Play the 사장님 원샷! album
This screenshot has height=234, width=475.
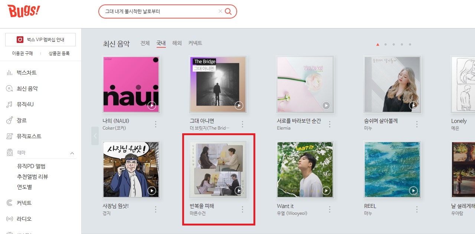[151, 191]
